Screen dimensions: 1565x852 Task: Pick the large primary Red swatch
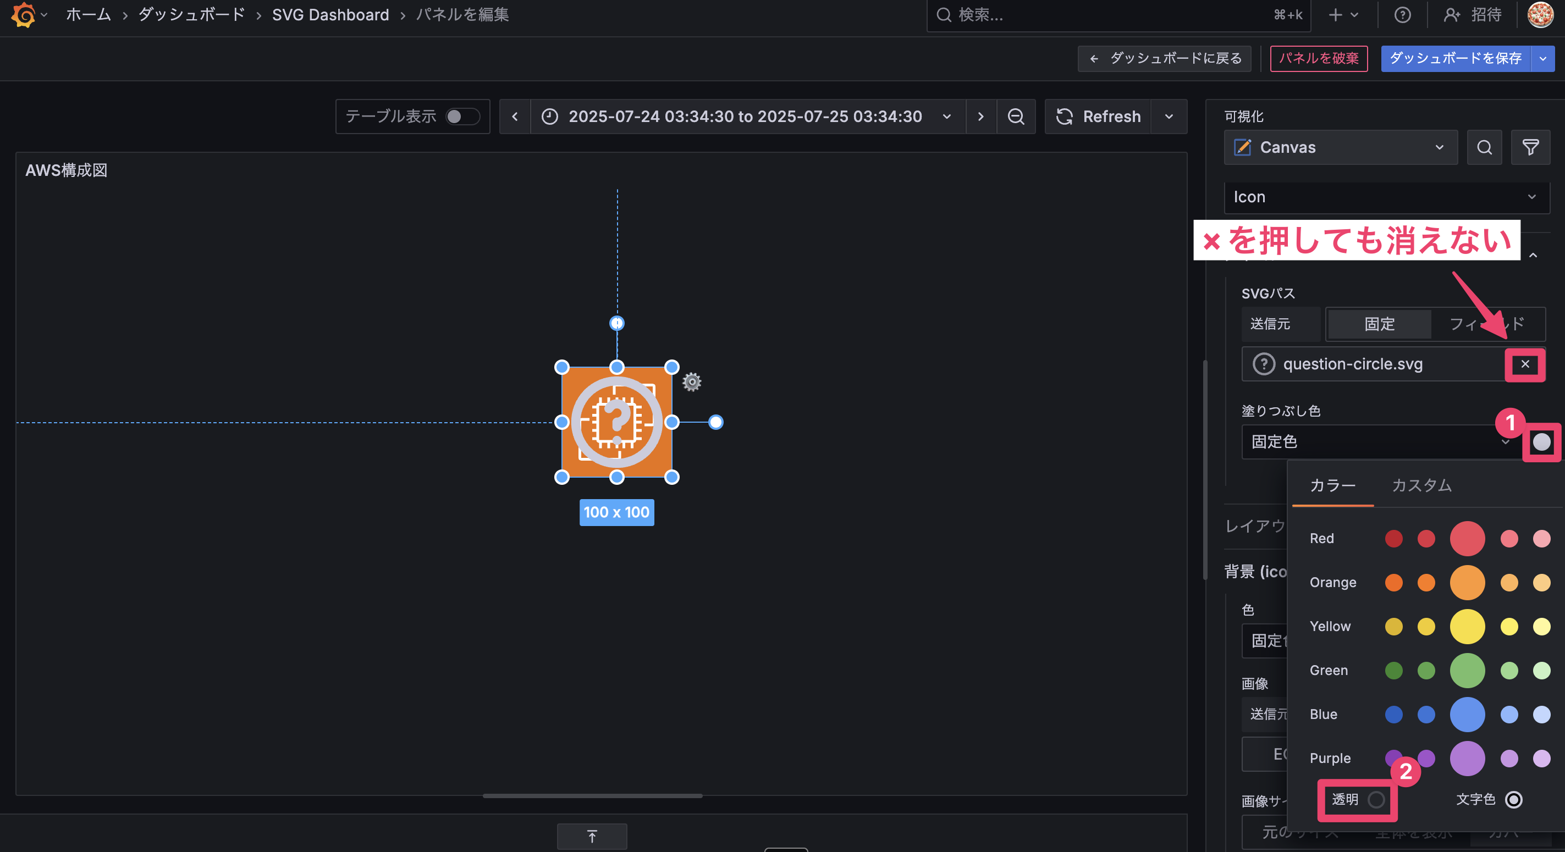[x=1467, y=538]
